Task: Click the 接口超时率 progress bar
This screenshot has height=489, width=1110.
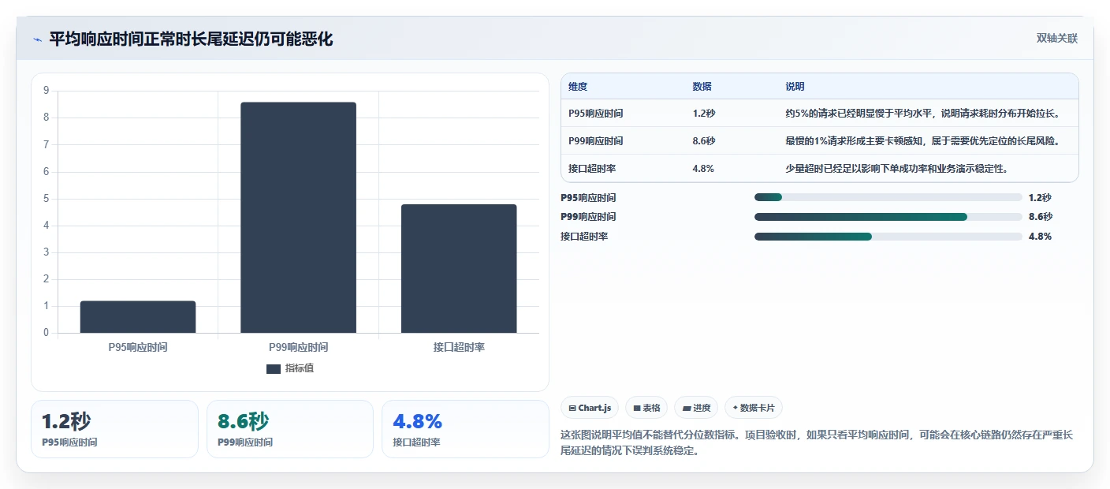Action: [888, 237]
